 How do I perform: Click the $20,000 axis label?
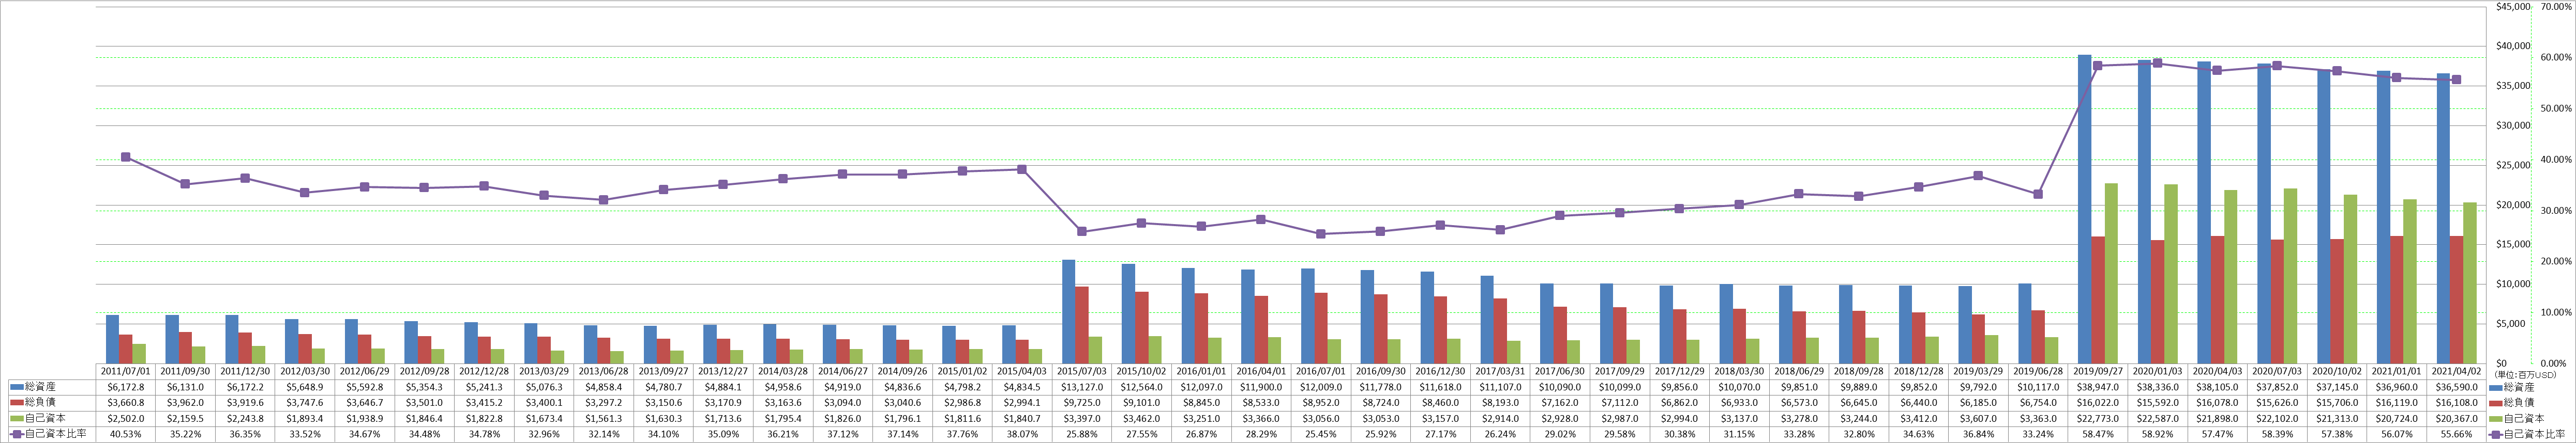click(2513, 205)
